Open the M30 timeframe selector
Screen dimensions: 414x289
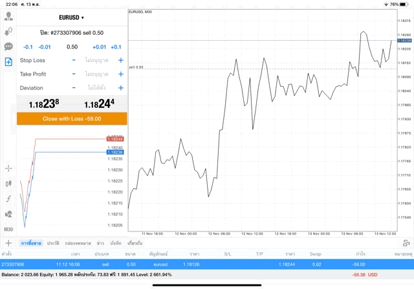pos(8,229)
